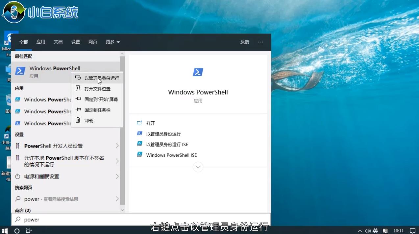
Task: Show hidden tray icons chevron
Action: click(x=360, y=231)
